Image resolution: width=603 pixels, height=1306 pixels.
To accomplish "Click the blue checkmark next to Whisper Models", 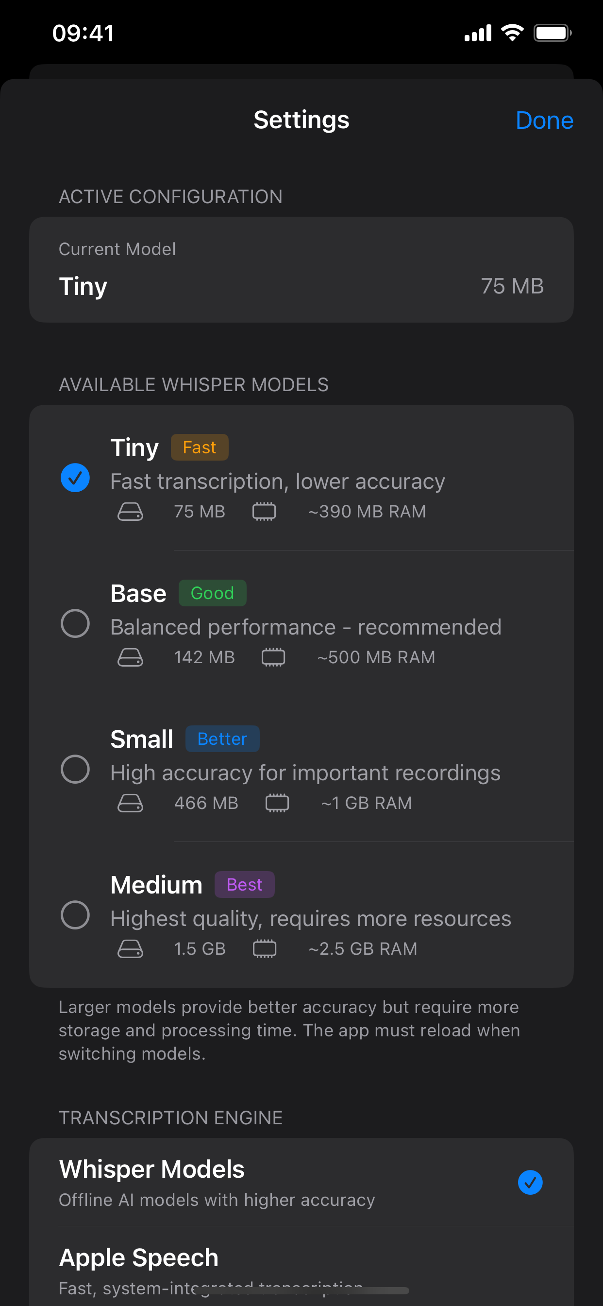I will click(530, 1183).
